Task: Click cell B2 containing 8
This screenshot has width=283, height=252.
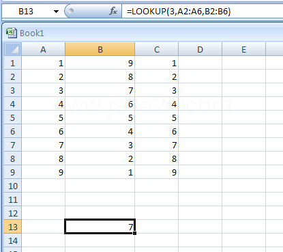Action: (x=100, y=76)
